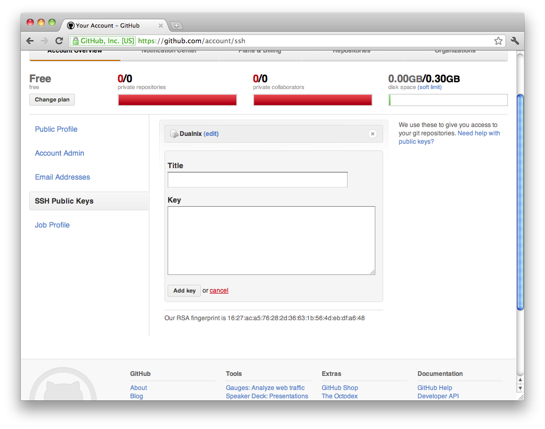Open Gauges: Analyze web traffic link

click(x=265, y=388)
